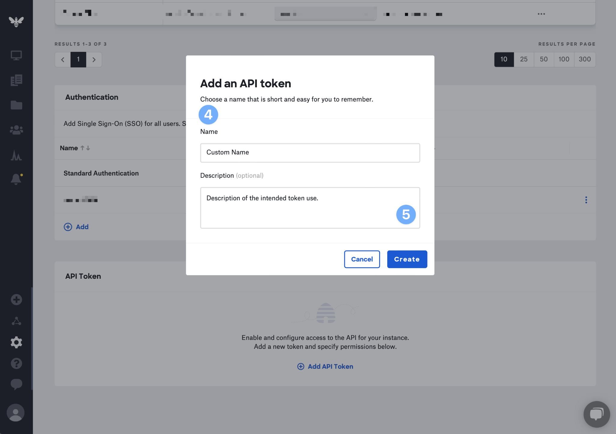The width and height of the screenshot is (616, 434).
Task: Open the folder icon in sidebar
Action: click(16, 105)
